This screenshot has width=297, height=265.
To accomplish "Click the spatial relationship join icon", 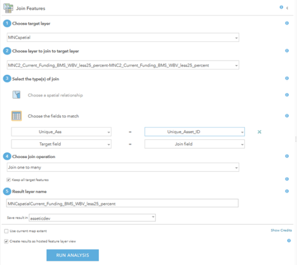I will (x=17, y=95).
